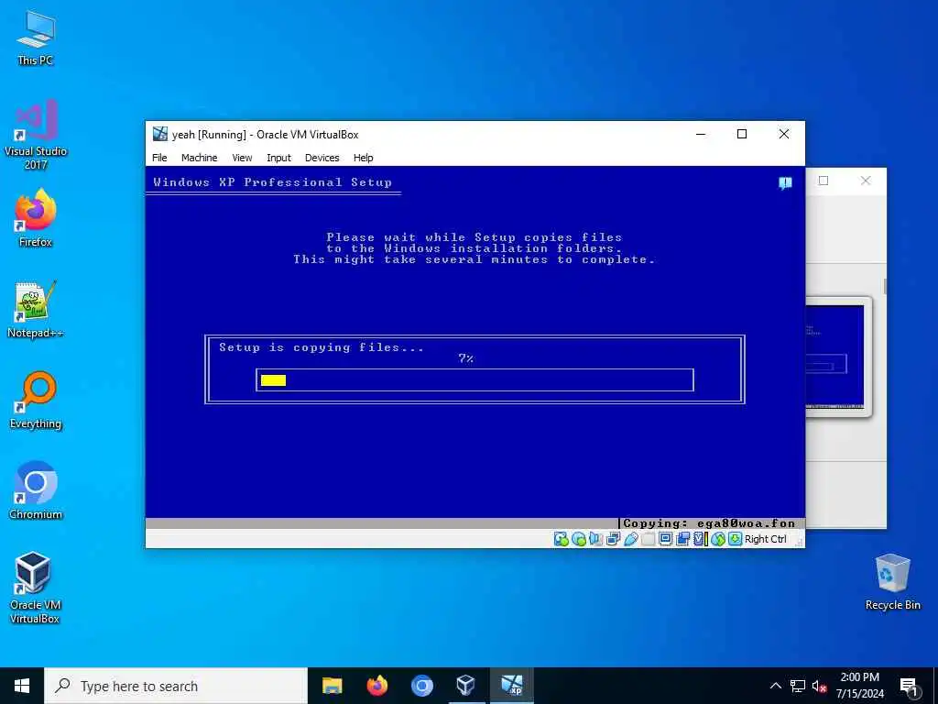Click the virtualization features 'V' status icon
This screenshot has height=704, width=938.
click(x=699, y=539)
